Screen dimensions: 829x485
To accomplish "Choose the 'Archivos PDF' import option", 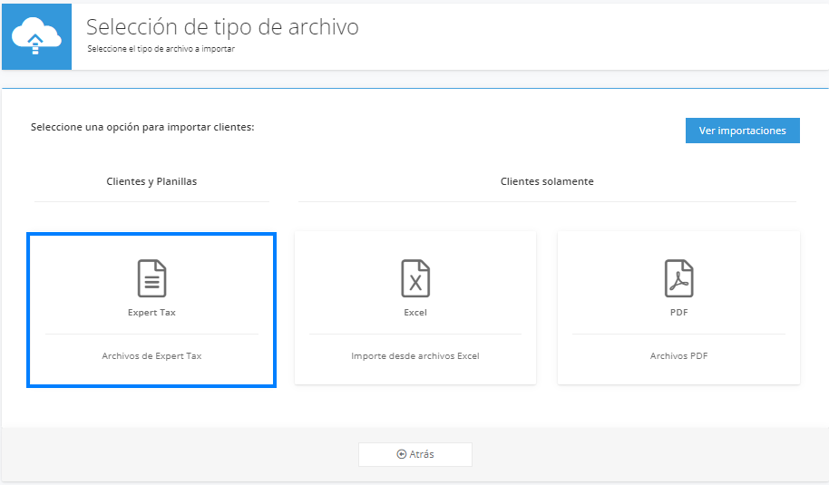I will (678, 356).
